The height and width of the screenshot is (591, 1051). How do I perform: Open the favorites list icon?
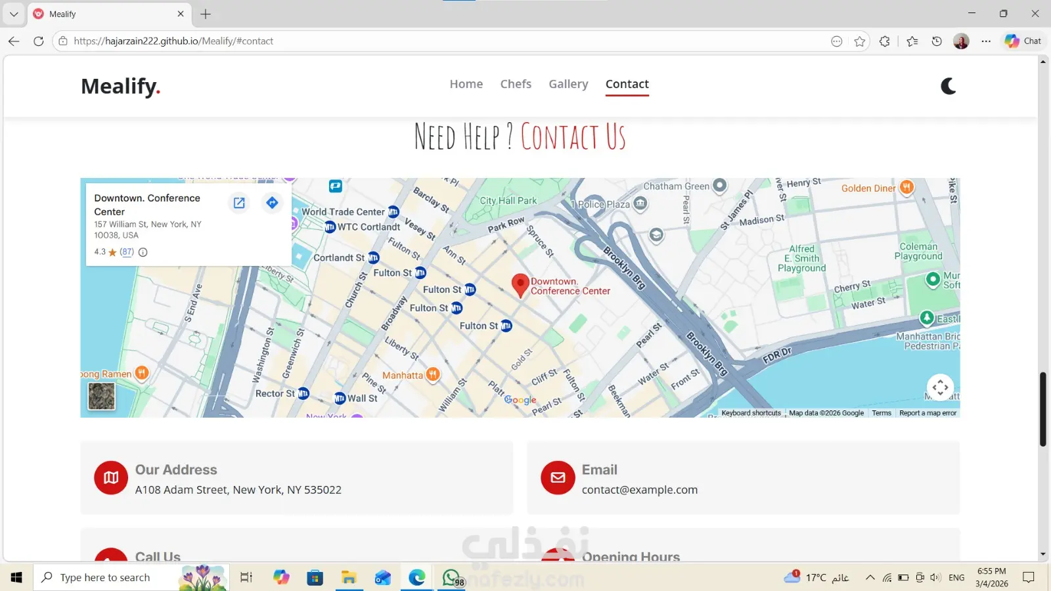pos(912,41)
